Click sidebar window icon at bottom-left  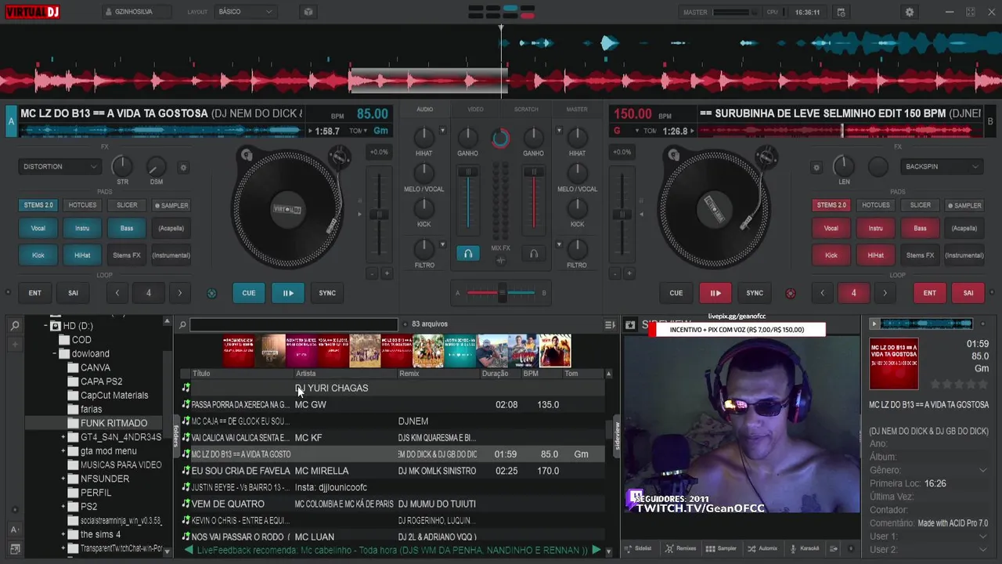14,549
